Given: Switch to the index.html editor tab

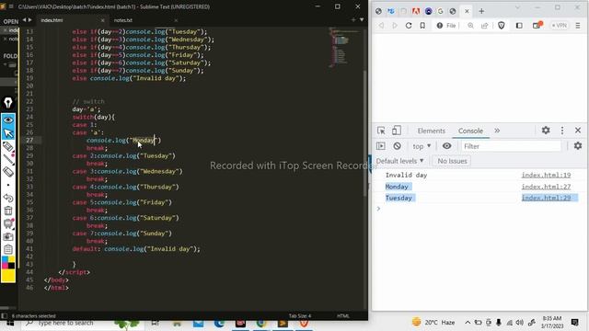Looking at the screenshot, I should tap(52, 20).
